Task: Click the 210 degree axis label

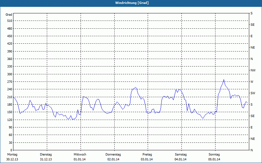Action: [10, 97]
